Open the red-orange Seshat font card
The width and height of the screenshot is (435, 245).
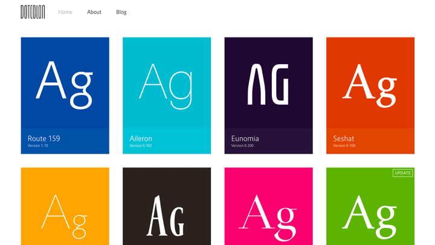coord(370,96)
